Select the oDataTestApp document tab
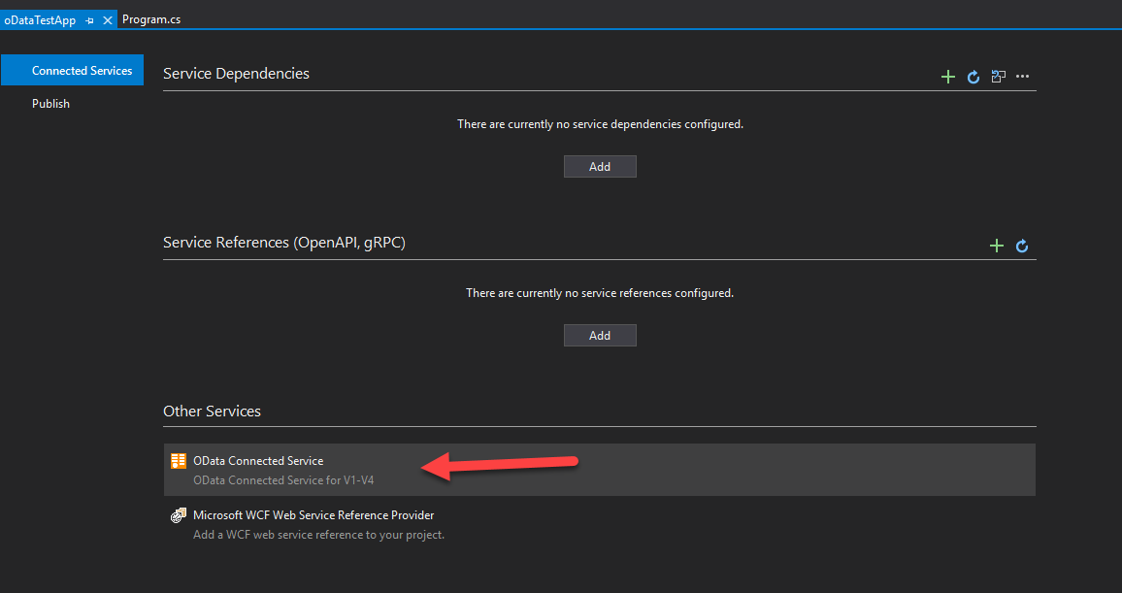 40,20
